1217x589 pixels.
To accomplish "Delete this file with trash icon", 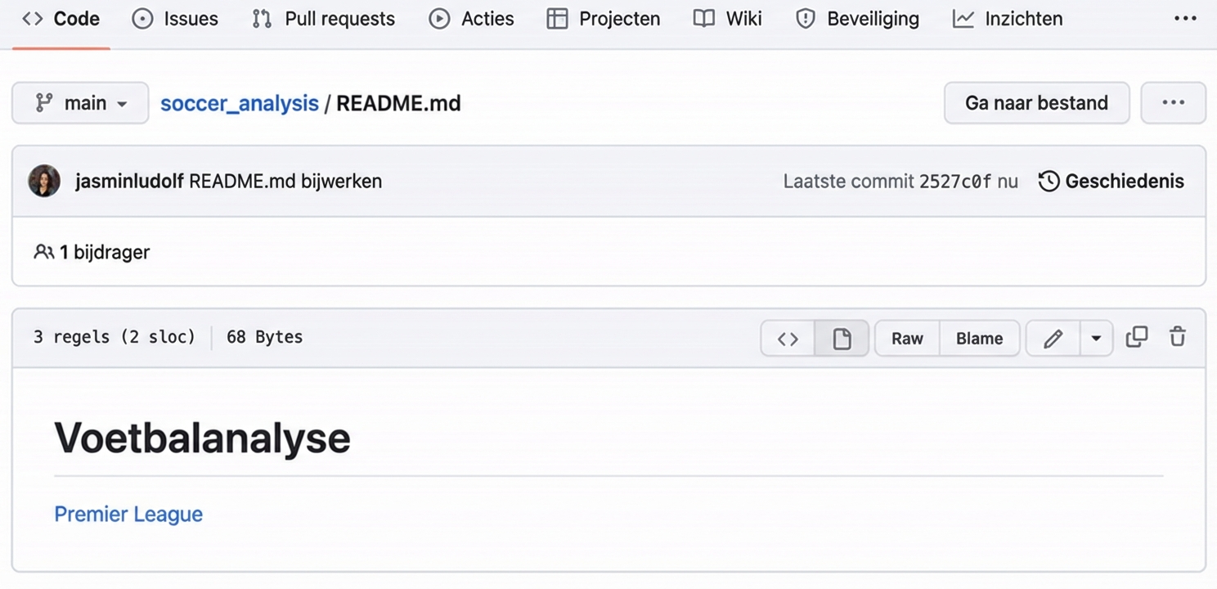I will point(1177,337).
